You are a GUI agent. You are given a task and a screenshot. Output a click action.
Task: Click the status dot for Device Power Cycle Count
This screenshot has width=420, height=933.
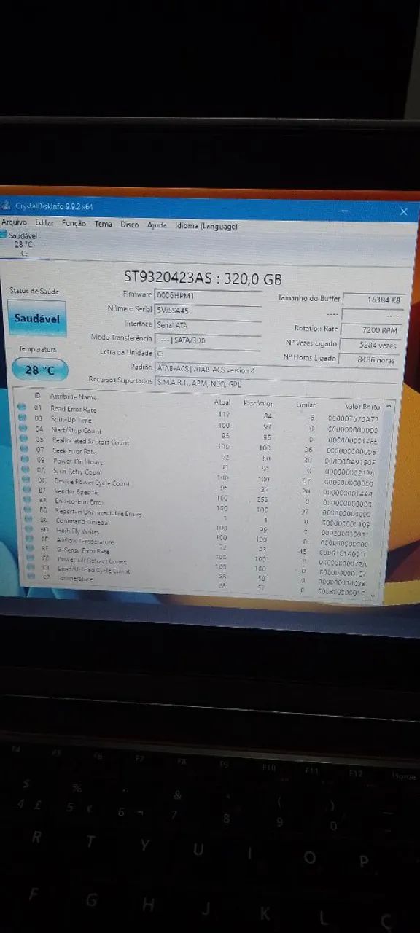pyautogui.click(x=26, y=480)
